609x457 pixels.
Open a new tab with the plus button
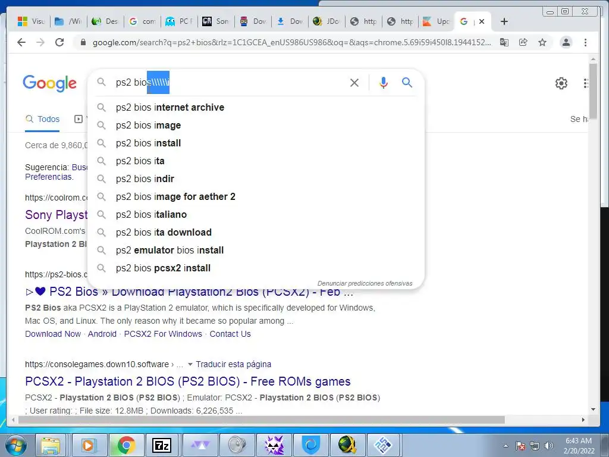pyautogui.click(x=504, y=21)
